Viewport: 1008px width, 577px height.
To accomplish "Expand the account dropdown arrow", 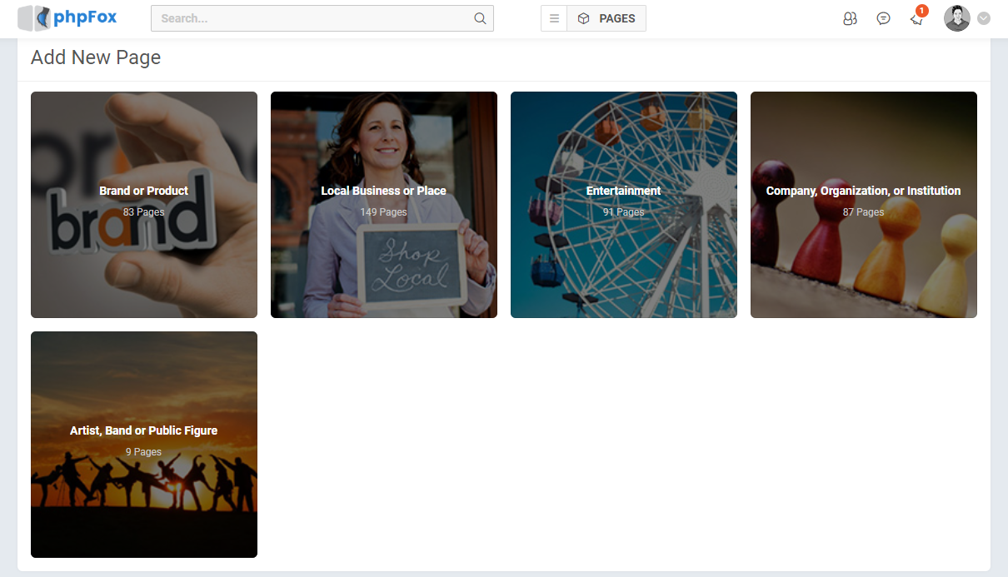I will click(x=984, y=18).
